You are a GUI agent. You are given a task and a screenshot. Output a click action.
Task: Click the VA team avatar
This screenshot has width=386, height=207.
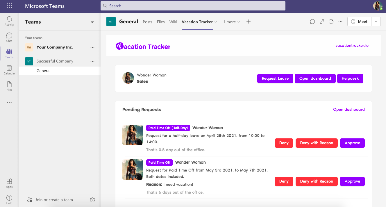tap(29, 47)
